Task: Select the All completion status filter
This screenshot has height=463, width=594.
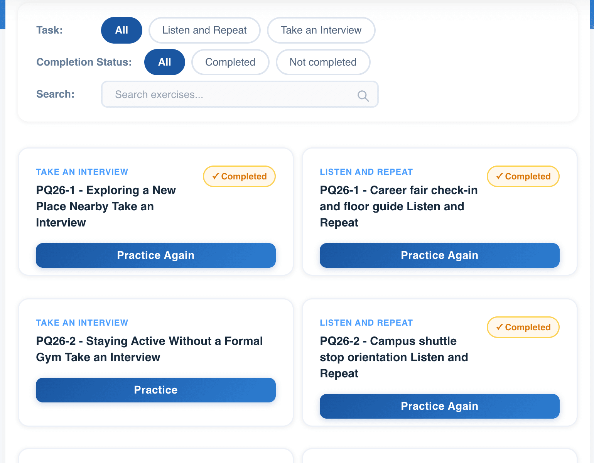Action: click(164, 62)
